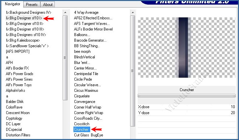
Task: Adjust the X-dose slider
Action: (x=187, y=107)
